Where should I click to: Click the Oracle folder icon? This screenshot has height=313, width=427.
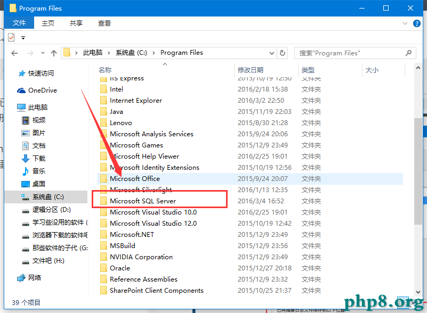coord(103,268)
